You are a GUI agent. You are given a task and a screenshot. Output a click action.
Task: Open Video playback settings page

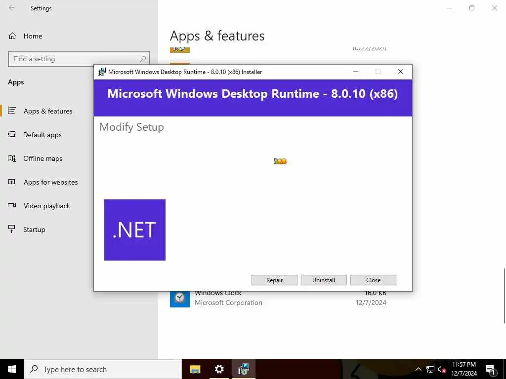pos(46,206)
